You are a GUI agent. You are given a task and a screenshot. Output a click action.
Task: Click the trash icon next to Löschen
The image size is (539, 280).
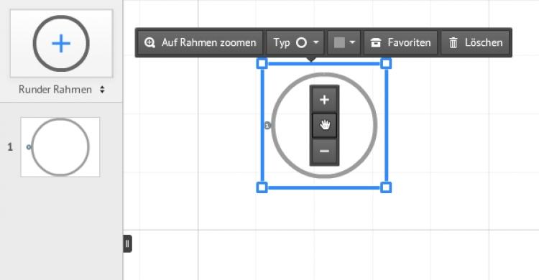coord(453,42)
